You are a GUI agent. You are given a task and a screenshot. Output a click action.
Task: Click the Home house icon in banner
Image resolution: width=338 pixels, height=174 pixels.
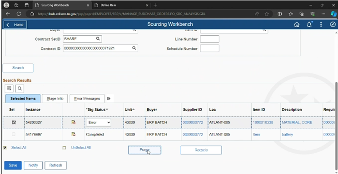pos(297,24)
